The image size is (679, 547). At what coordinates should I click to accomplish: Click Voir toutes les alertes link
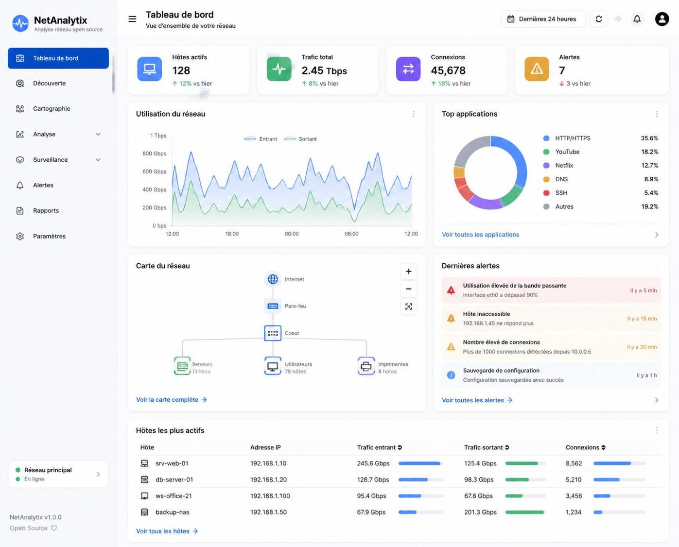[477, 400]
